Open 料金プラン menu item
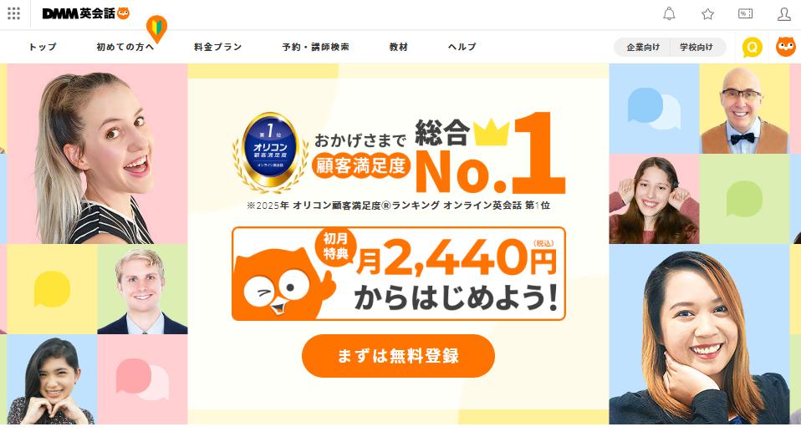This screenshot has width=801, height=437. (x=217, y=47)
